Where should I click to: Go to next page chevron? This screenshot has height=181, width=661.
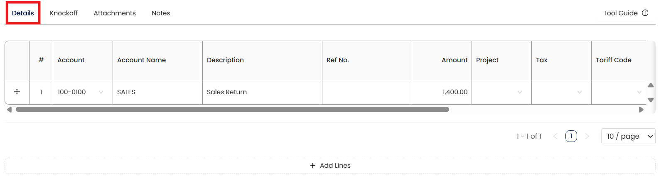coord(587,136)
